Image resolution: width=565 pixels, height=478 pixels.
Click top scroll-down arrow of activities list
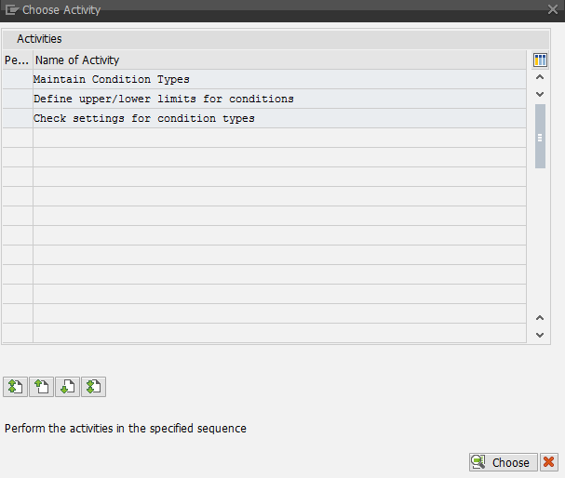540,94
